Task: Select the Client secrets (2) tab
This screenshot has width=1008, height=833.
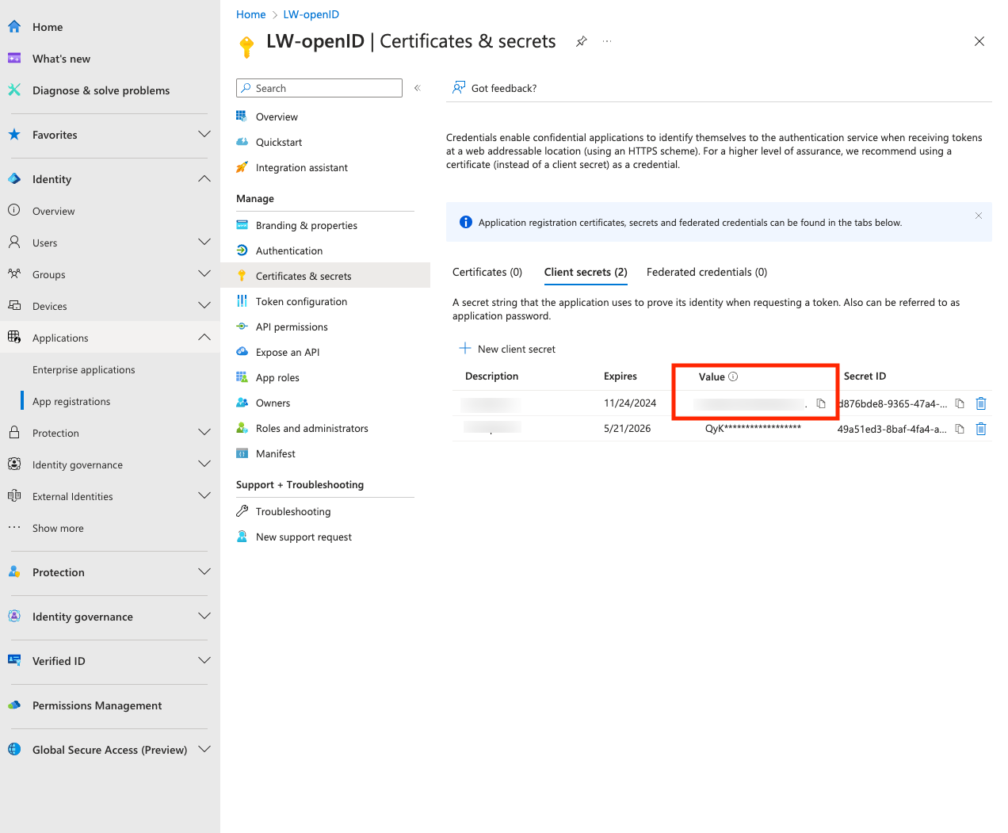Action: coord(586,272)
